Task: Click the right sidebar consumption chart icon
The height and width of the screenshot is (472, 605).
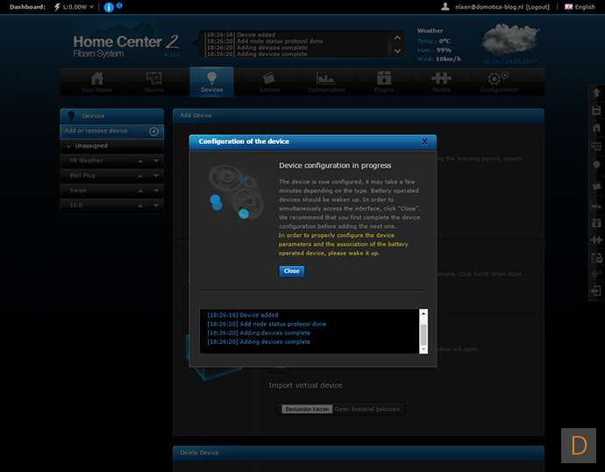Action: pyautogui.click(x=596, y=206)
